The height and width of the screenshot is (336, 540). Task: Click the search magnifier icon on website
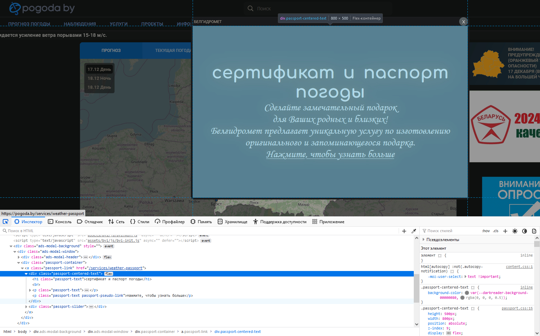coord(250,8)
